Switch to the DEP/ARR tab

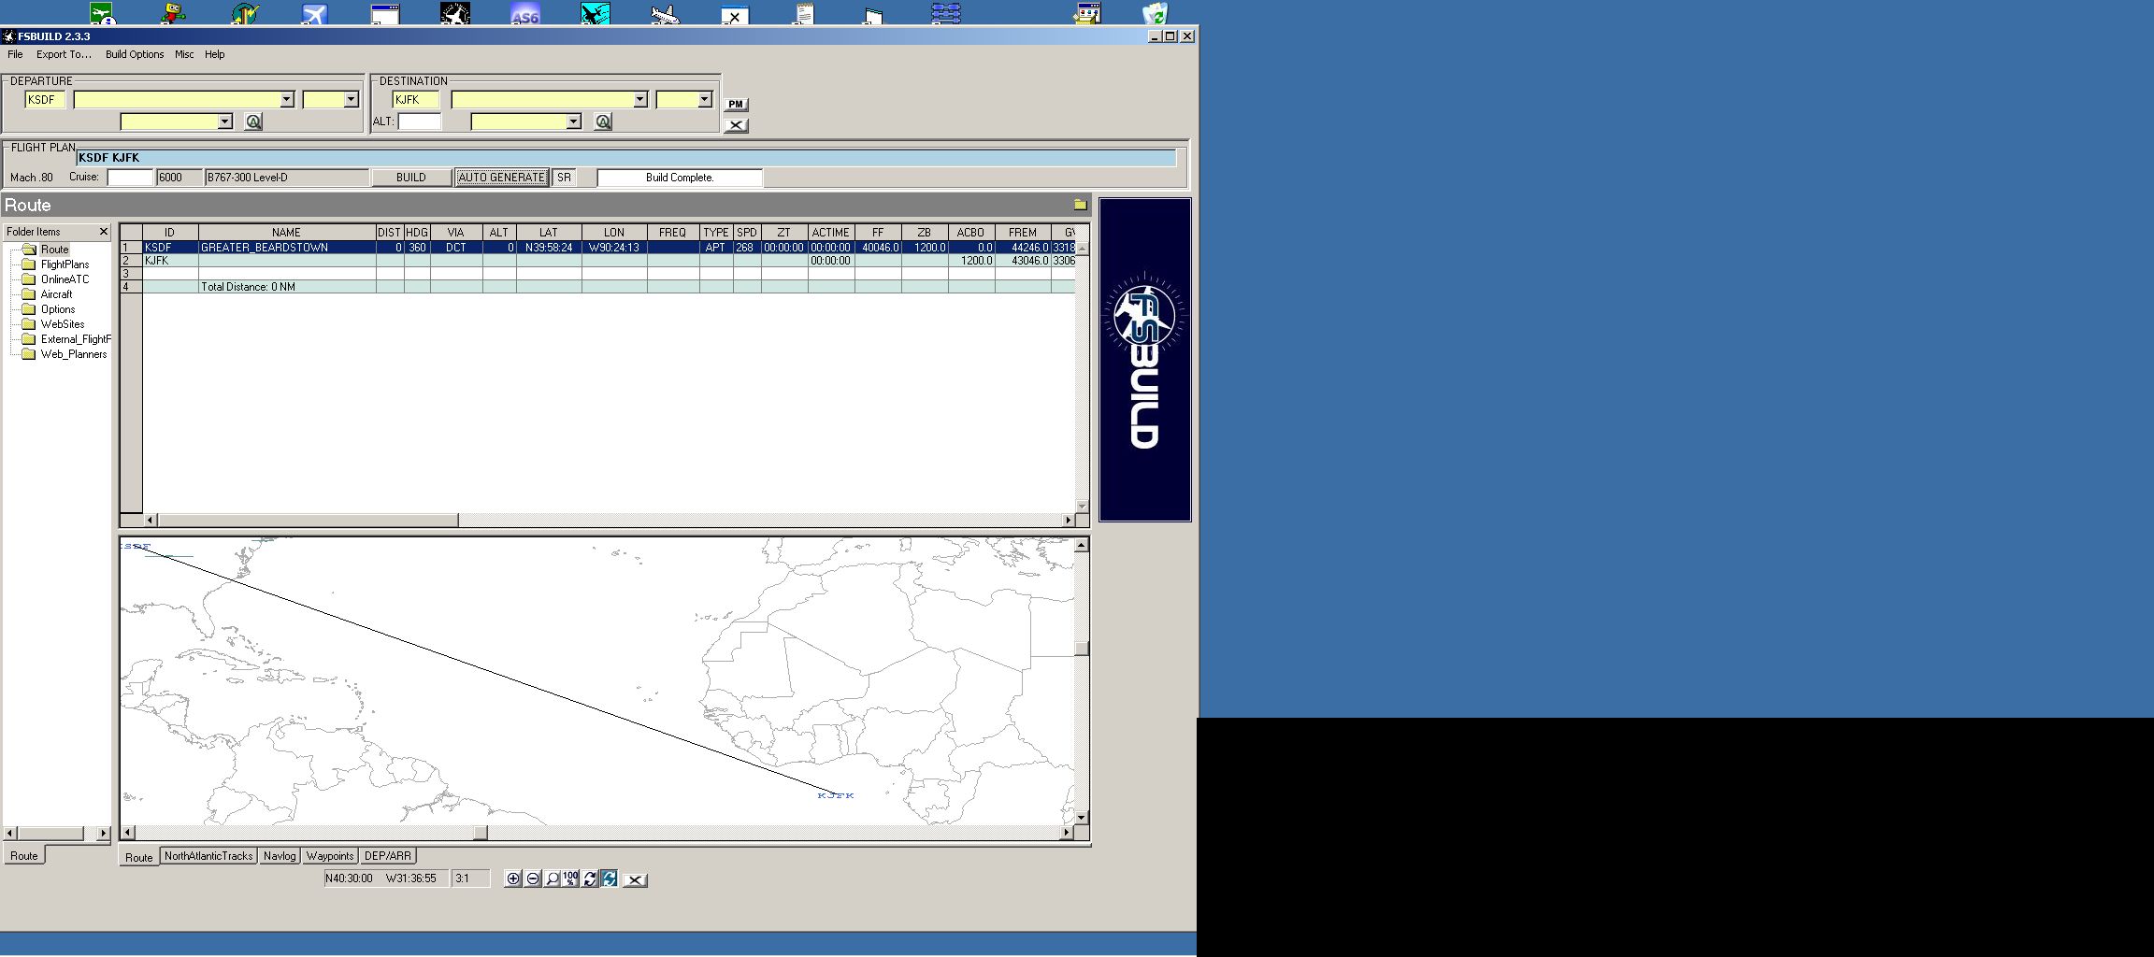388,856
